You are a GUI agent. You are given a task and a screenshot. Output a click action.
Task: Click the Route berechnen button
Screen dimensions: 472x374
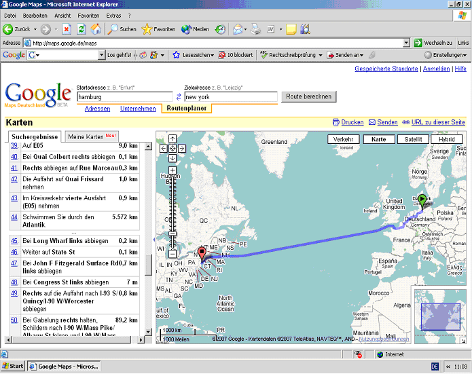[x=308, y=96]
